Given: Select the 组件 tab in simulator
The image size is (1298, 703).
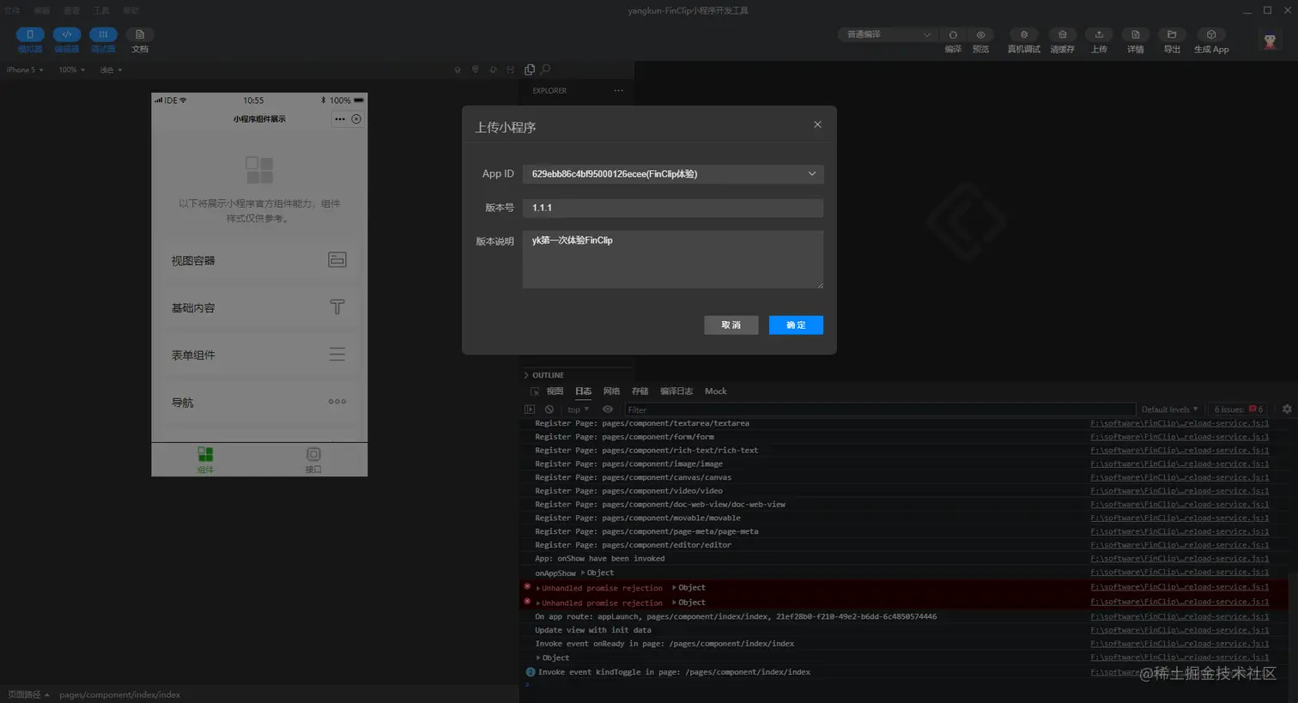Looking at the screenshot, I should click(205, 459).
